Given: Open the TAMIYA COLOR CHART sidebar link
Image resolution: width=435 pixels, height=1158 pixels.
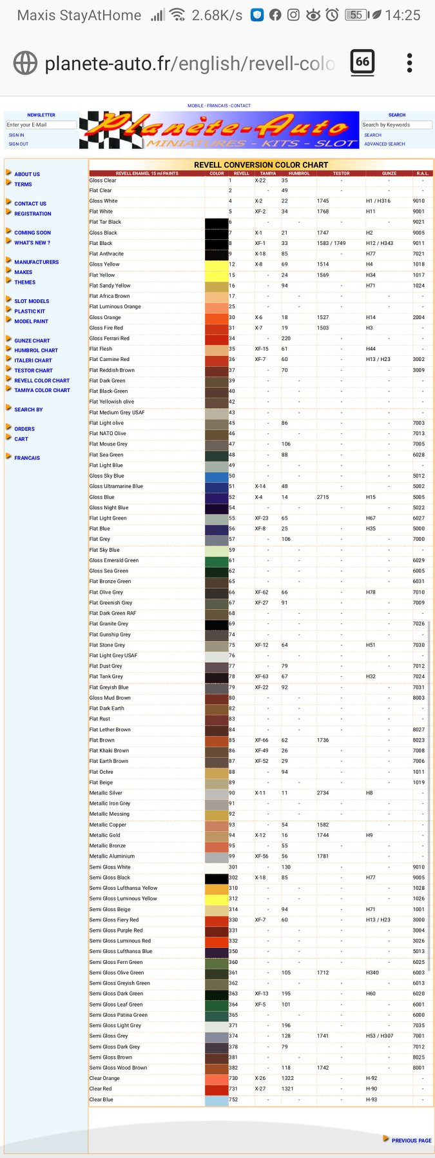Looking at the screenshot, I should point(43,390).
